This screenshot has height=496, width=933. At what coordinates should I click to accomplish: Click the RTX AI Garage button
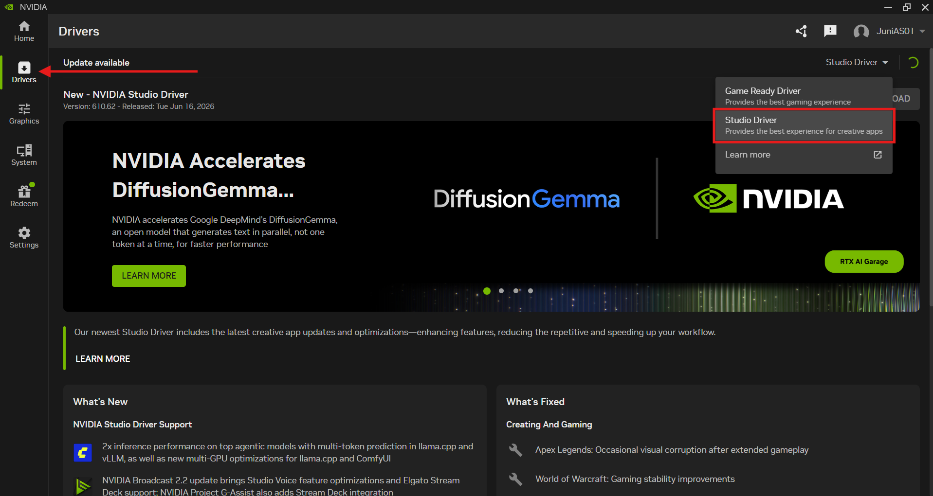point(864,262)
